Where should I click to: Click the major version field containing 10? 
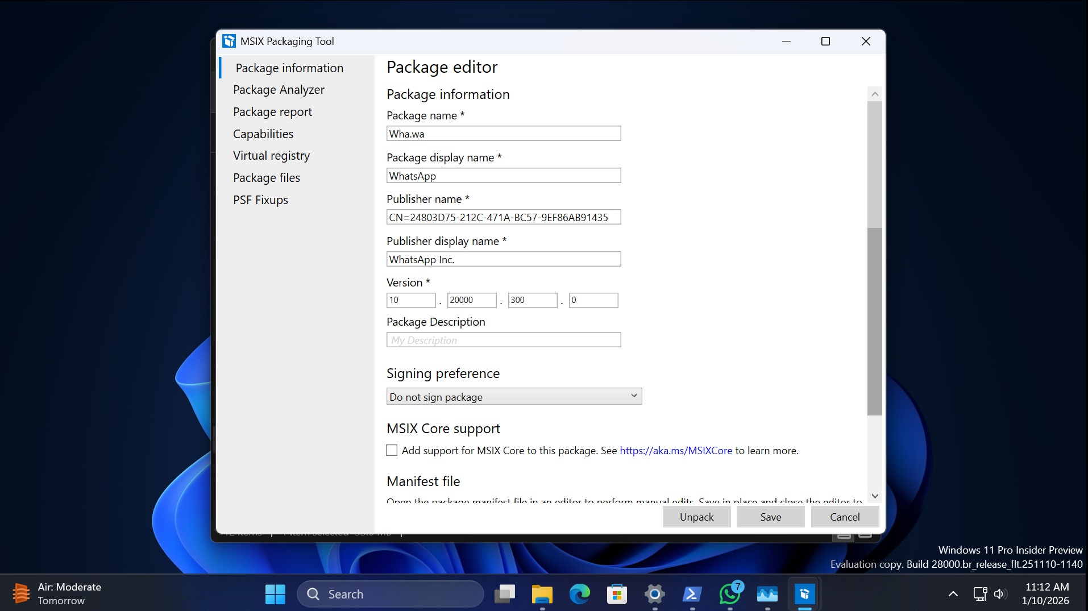pos(411,300)
